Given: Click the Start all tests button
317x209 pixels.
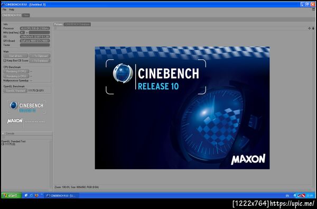Looking at the screenshot, I should pos(15,56).
